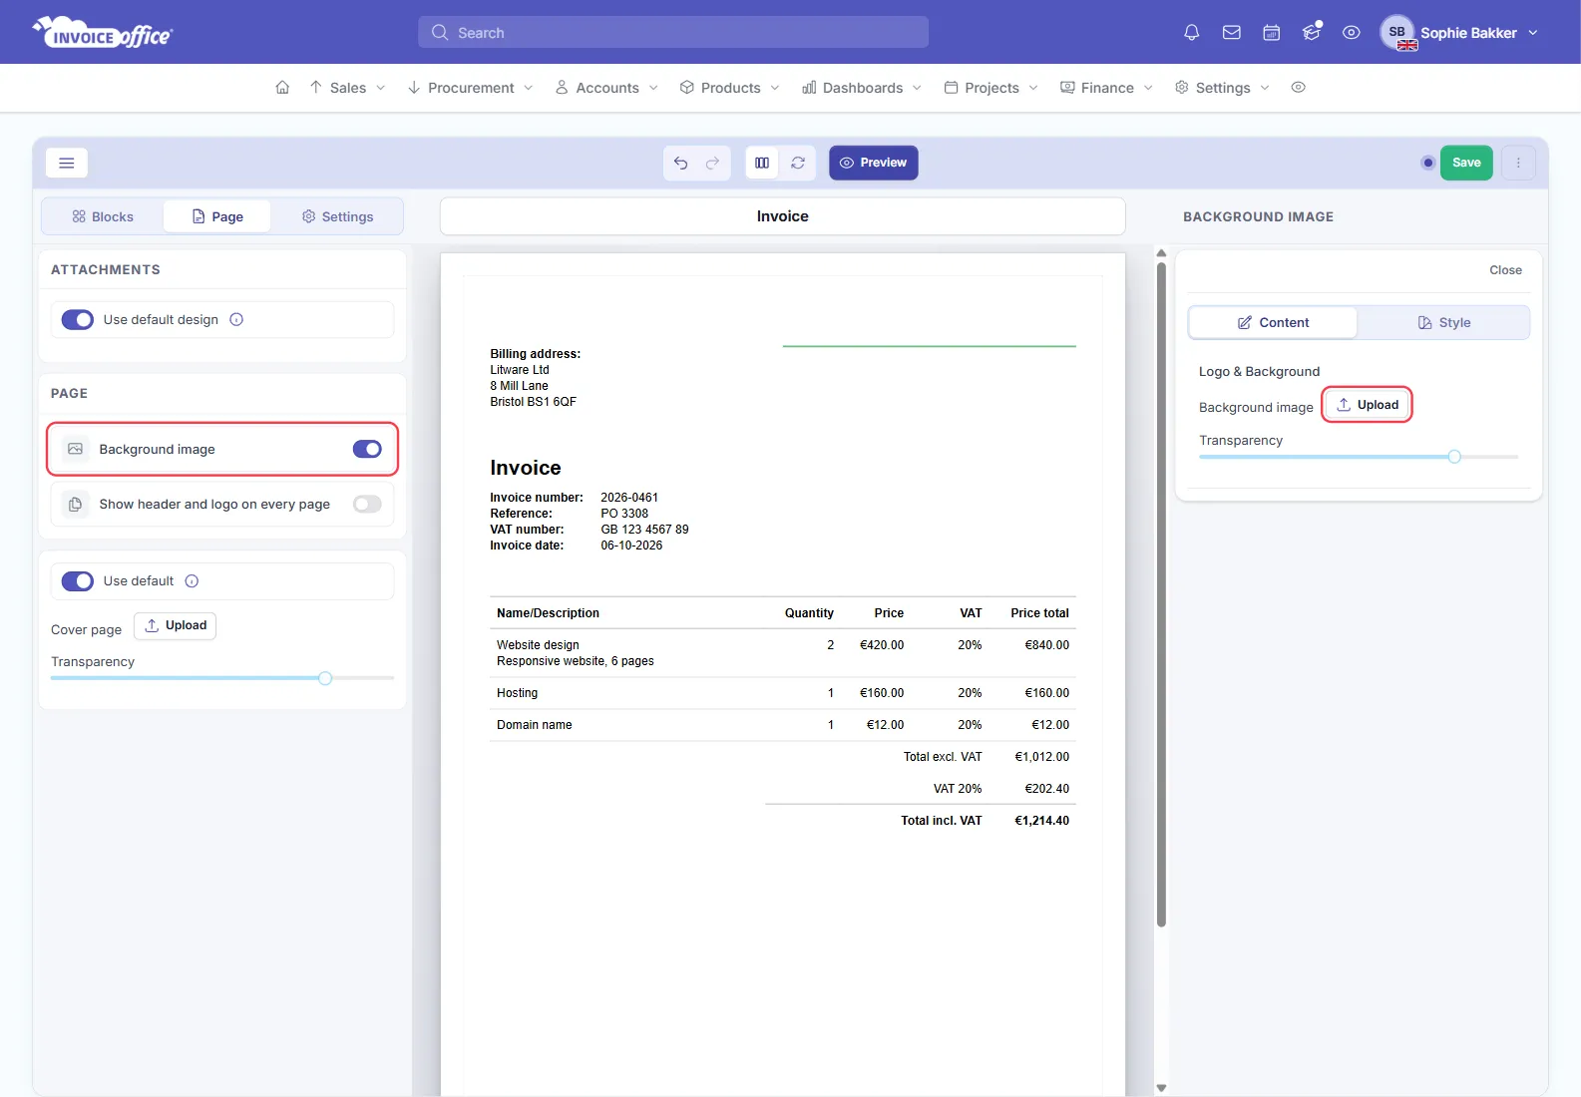
Task: Upload a cover page
Action: pos(176,625)
